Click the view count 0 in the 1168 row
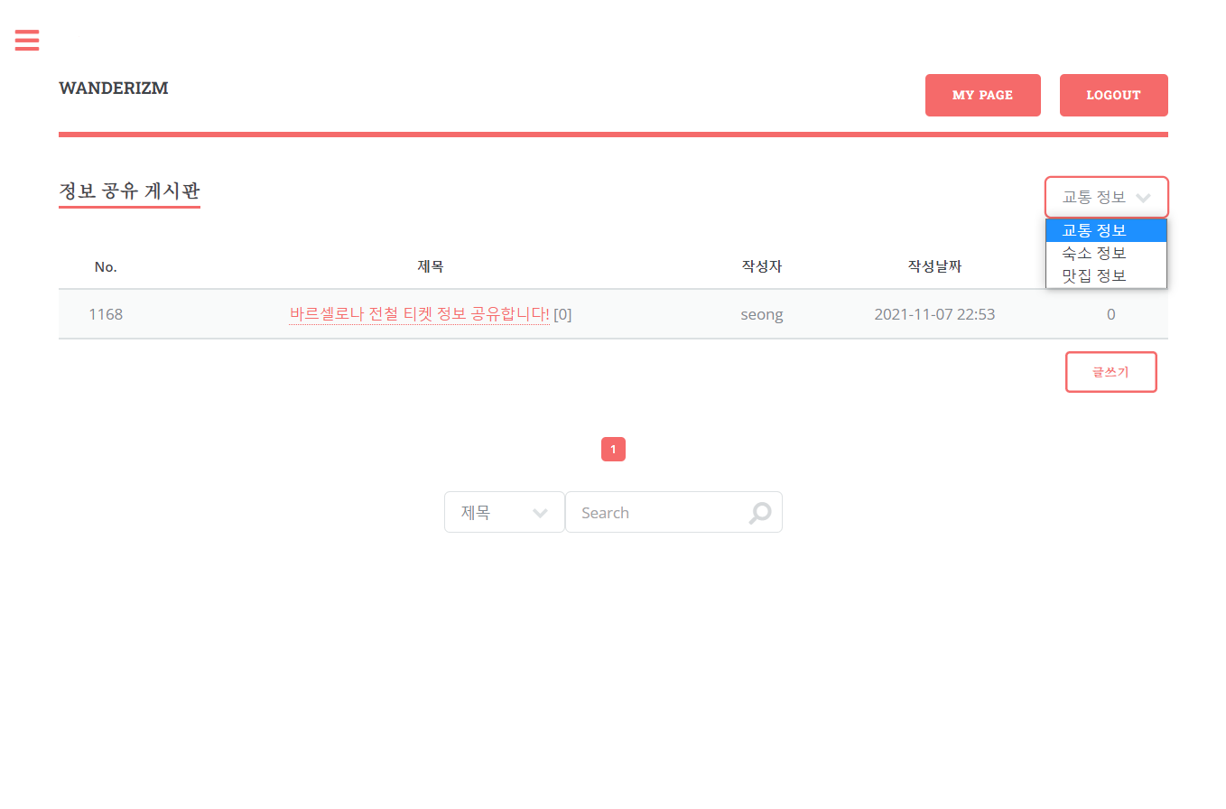The height and width of the screenshot is (809, 1226). click(x=1110, y=314)
